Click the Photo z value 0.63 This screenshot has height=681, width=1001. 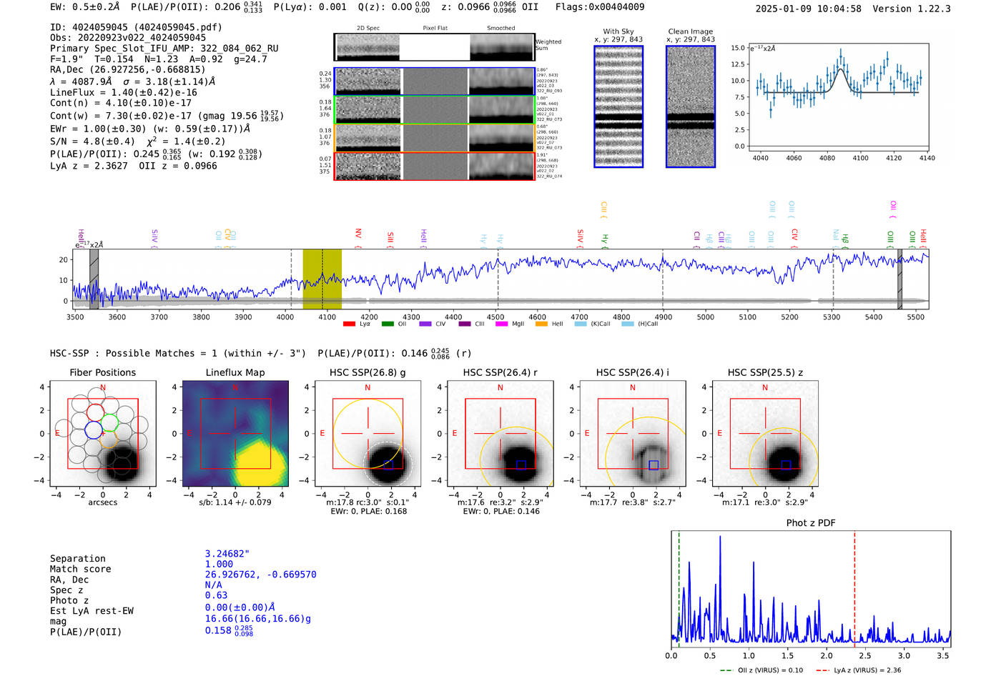click(x=216, y=595)
